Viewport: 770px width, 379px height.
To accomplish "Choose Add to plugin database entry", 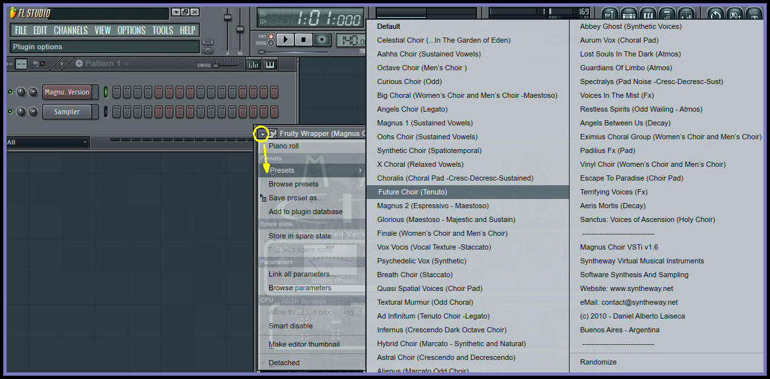I will [x=312, y=212].
